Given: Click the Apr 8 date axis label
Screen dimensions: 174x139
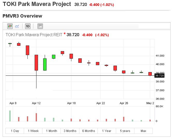Looking at the screenshot, I should click(13, 103).
